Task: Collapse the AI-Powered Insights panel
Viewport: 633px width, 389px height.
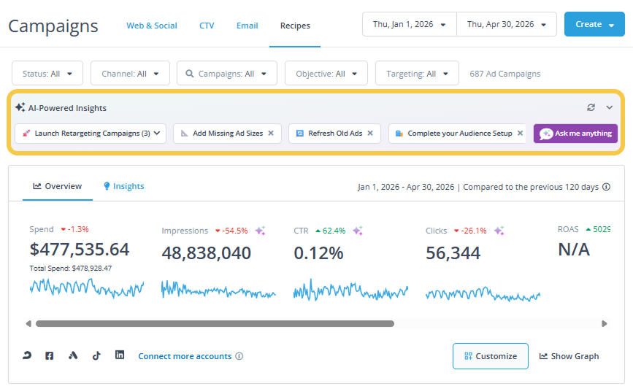Action: pyautogui.click(x=609, y=107)
